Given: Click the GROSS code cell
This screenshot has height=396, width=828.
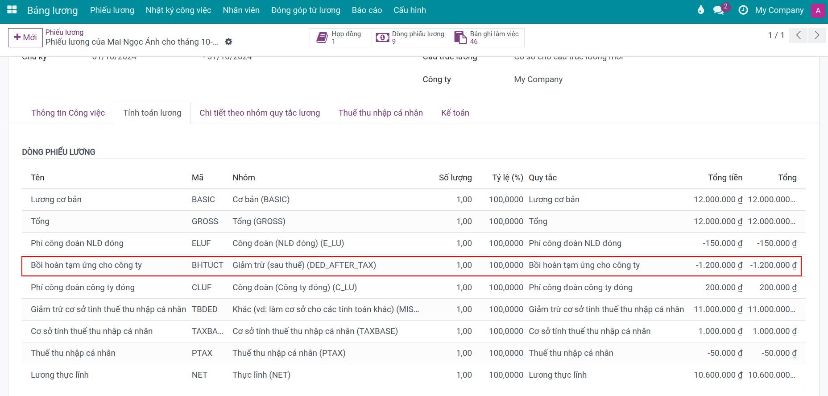Looking at the screenshot, I should [x=205, y=221].
